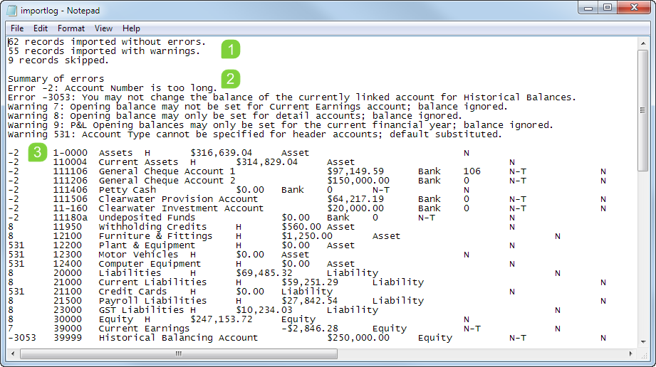This screenshot has height=367, width=656.
Task: Close the importlog Notepad window
Action: click(634, 8)
